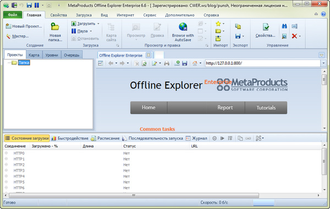Open the Вид ribbon tab
This screenshot has height=209, width=330.
(x=104, y=15)
